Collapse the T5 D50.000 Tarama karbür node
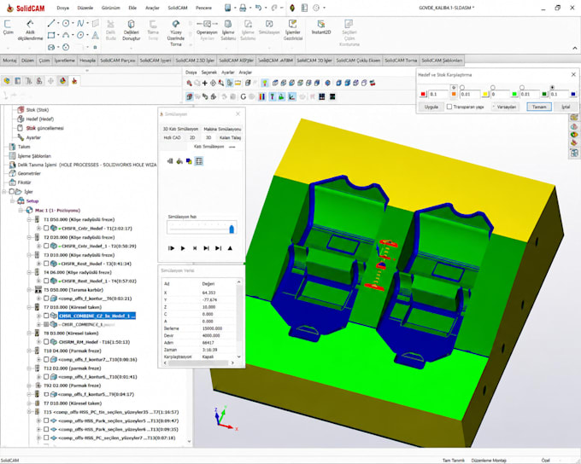Viewport: 581px width, 464px height. pos(29,290)
